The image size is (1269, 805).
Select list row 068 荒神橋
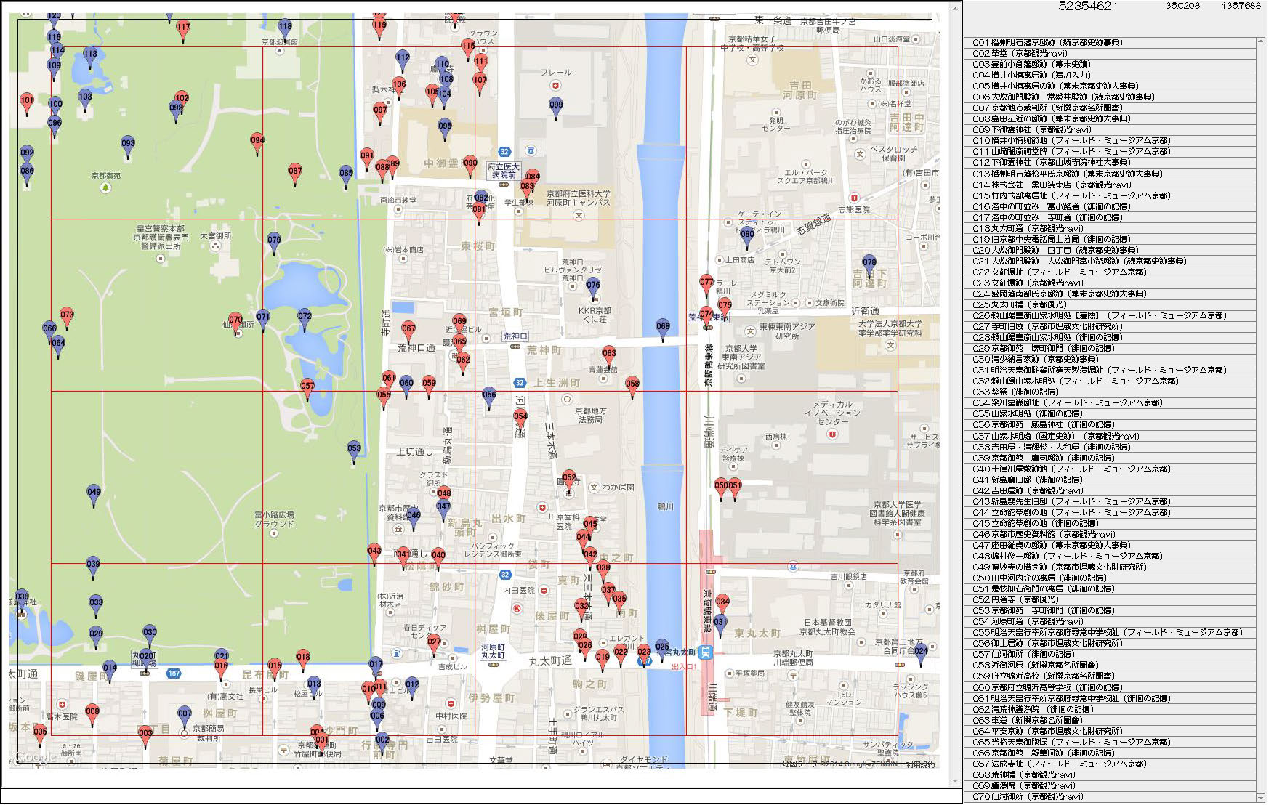point(1111,774)
